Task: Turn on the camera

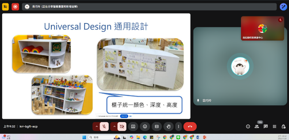Action: pos(122,127)
